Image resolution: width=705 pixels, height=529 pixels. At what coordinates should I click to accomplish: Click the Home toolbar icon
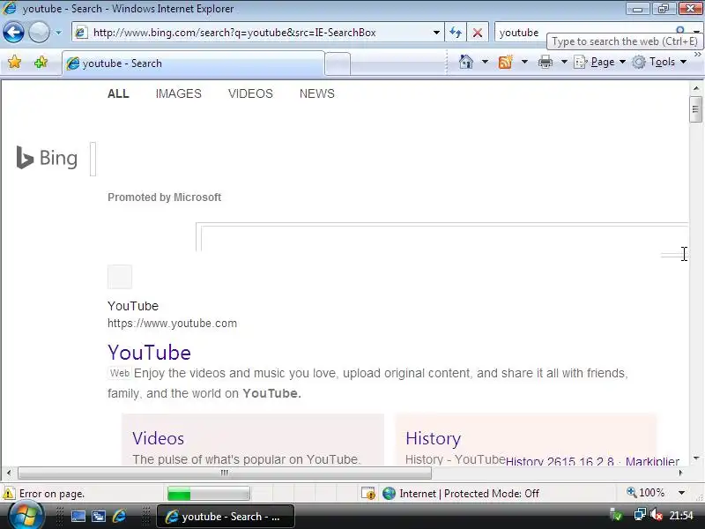(466, 62)
